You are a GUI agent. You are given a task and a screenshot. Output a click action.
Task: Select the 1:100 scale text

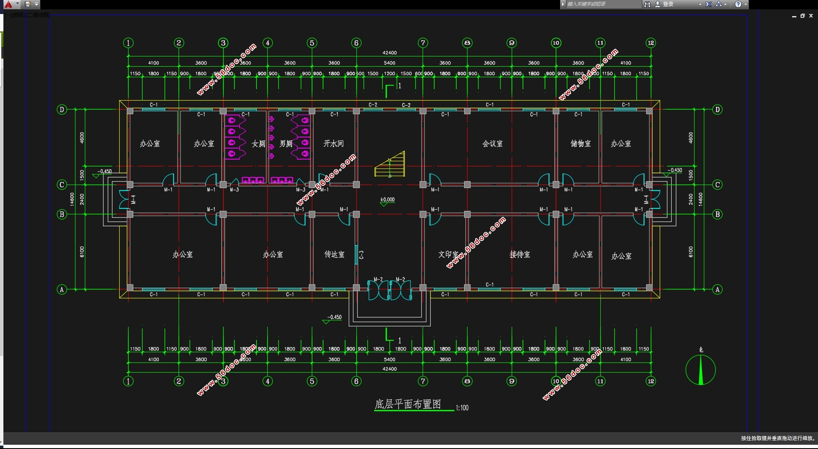coord(462,408)
